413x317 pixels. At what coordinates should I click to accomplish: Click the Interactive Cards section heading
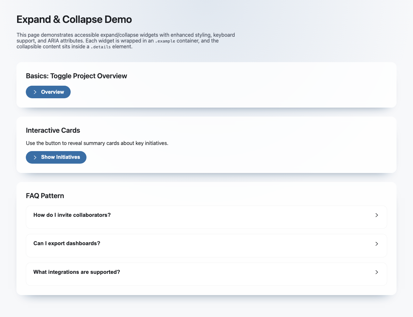tap(53, 130)
